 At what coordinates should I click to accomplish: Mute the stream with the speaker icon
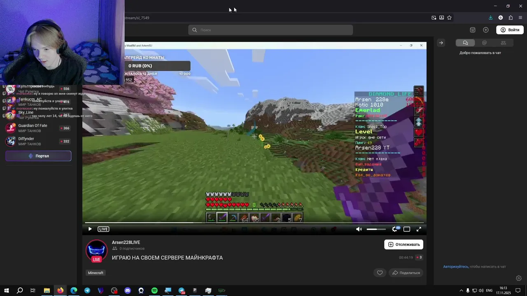359,229
